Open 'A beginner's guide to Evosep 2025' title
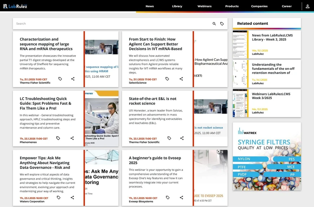 point(154,160)
